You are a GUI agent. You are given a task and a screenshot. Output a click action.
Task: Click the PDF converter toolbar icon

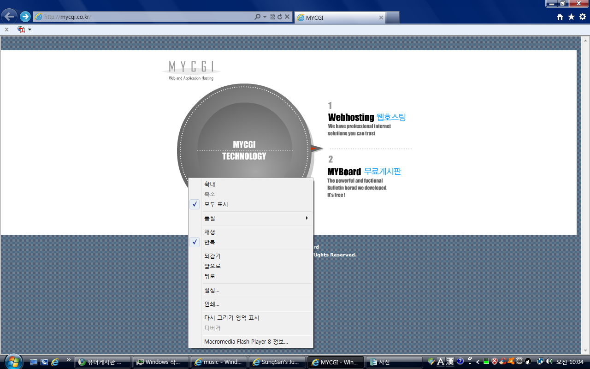tap(21, 30)
